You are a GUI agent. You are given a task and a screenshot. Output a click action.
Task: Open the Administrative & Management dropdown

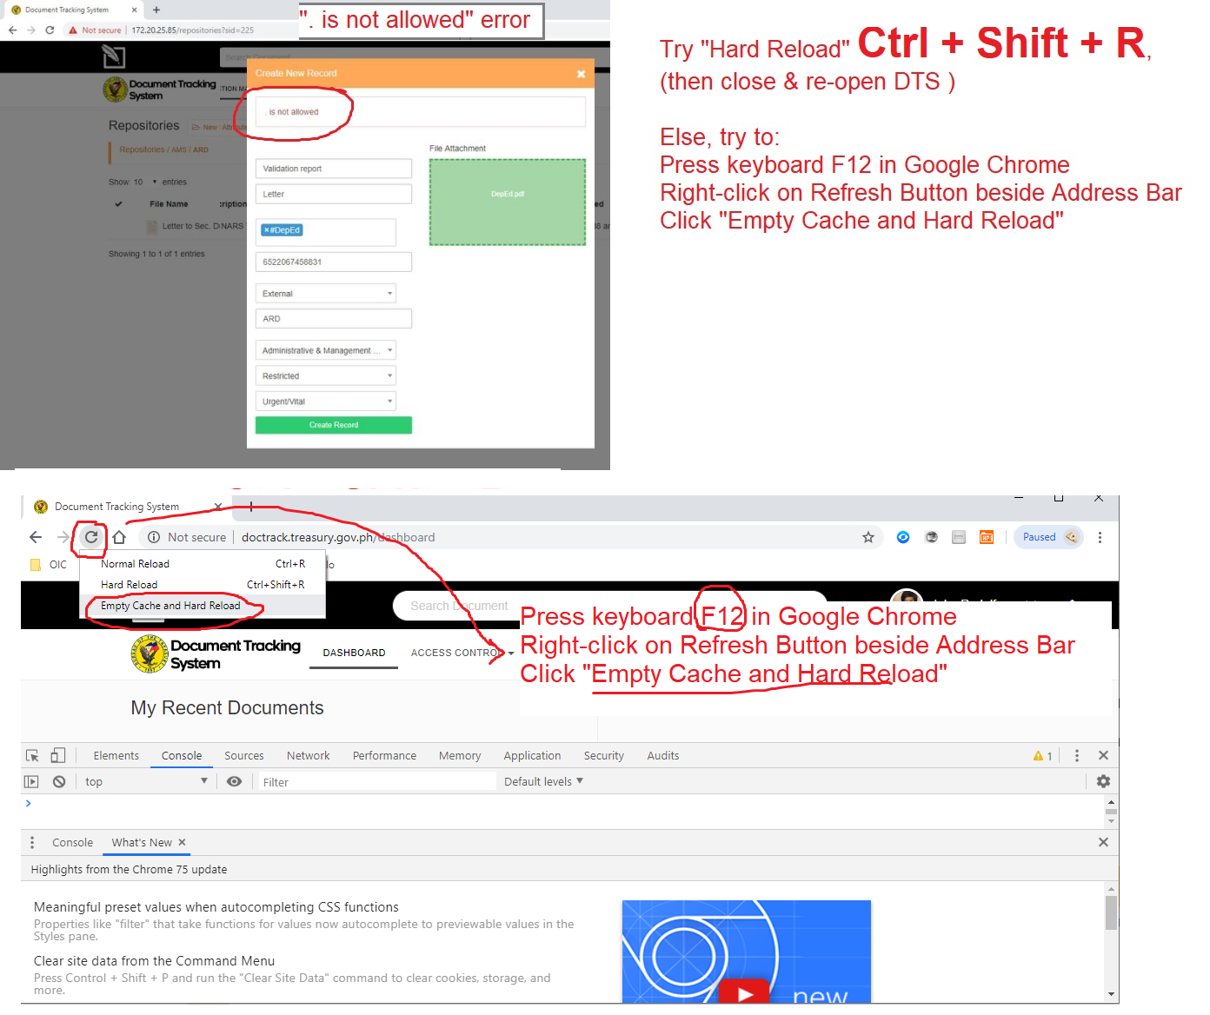tap(325, 350)
